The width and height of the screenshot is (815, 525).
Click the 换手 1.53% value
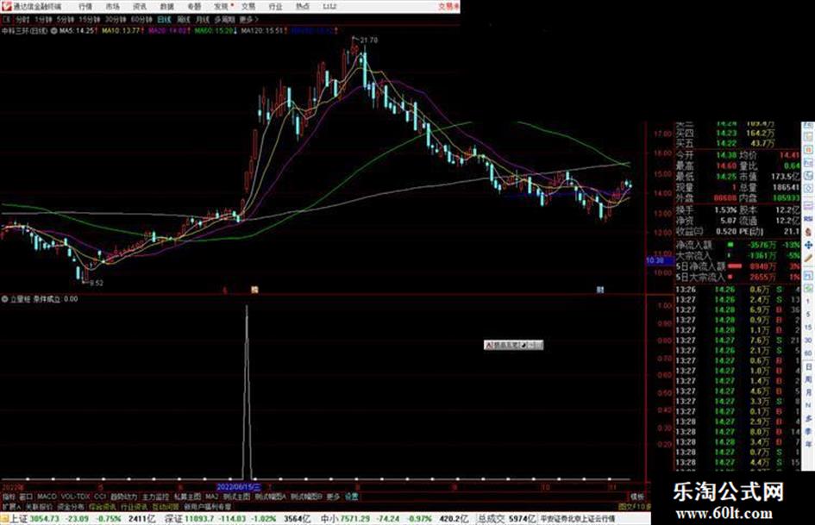point(725,210)
